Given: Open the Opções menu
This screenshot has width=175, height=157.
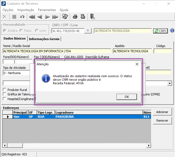Looking at the screenshot, I should click(x=8, y=10).
